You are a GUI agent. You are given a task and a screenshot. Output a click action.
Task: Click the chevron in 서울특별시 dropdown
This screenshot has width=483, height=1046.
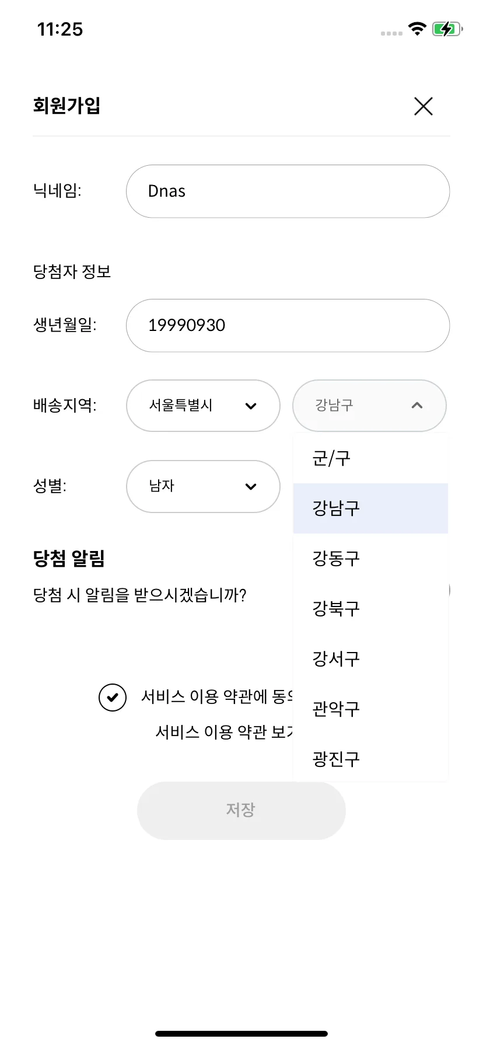(x=251, y=406)
